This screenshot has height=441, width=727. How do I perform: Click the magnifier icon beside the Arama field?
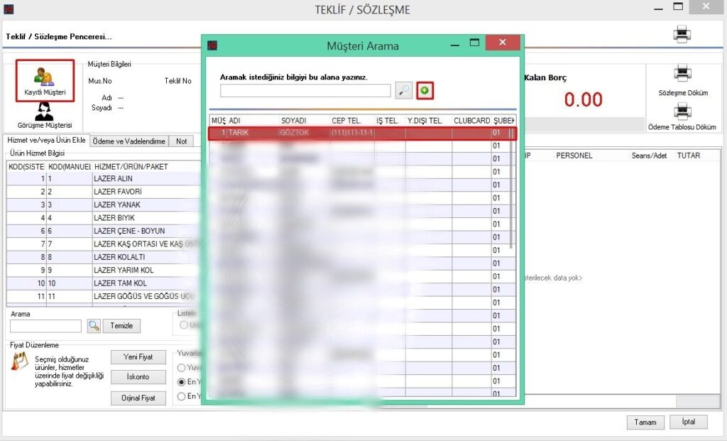94,326
